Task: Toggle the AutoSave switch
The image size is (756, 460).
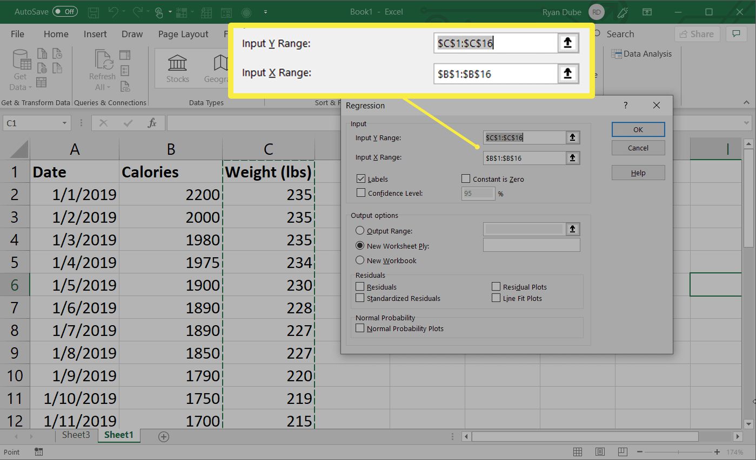Action: 65,11
